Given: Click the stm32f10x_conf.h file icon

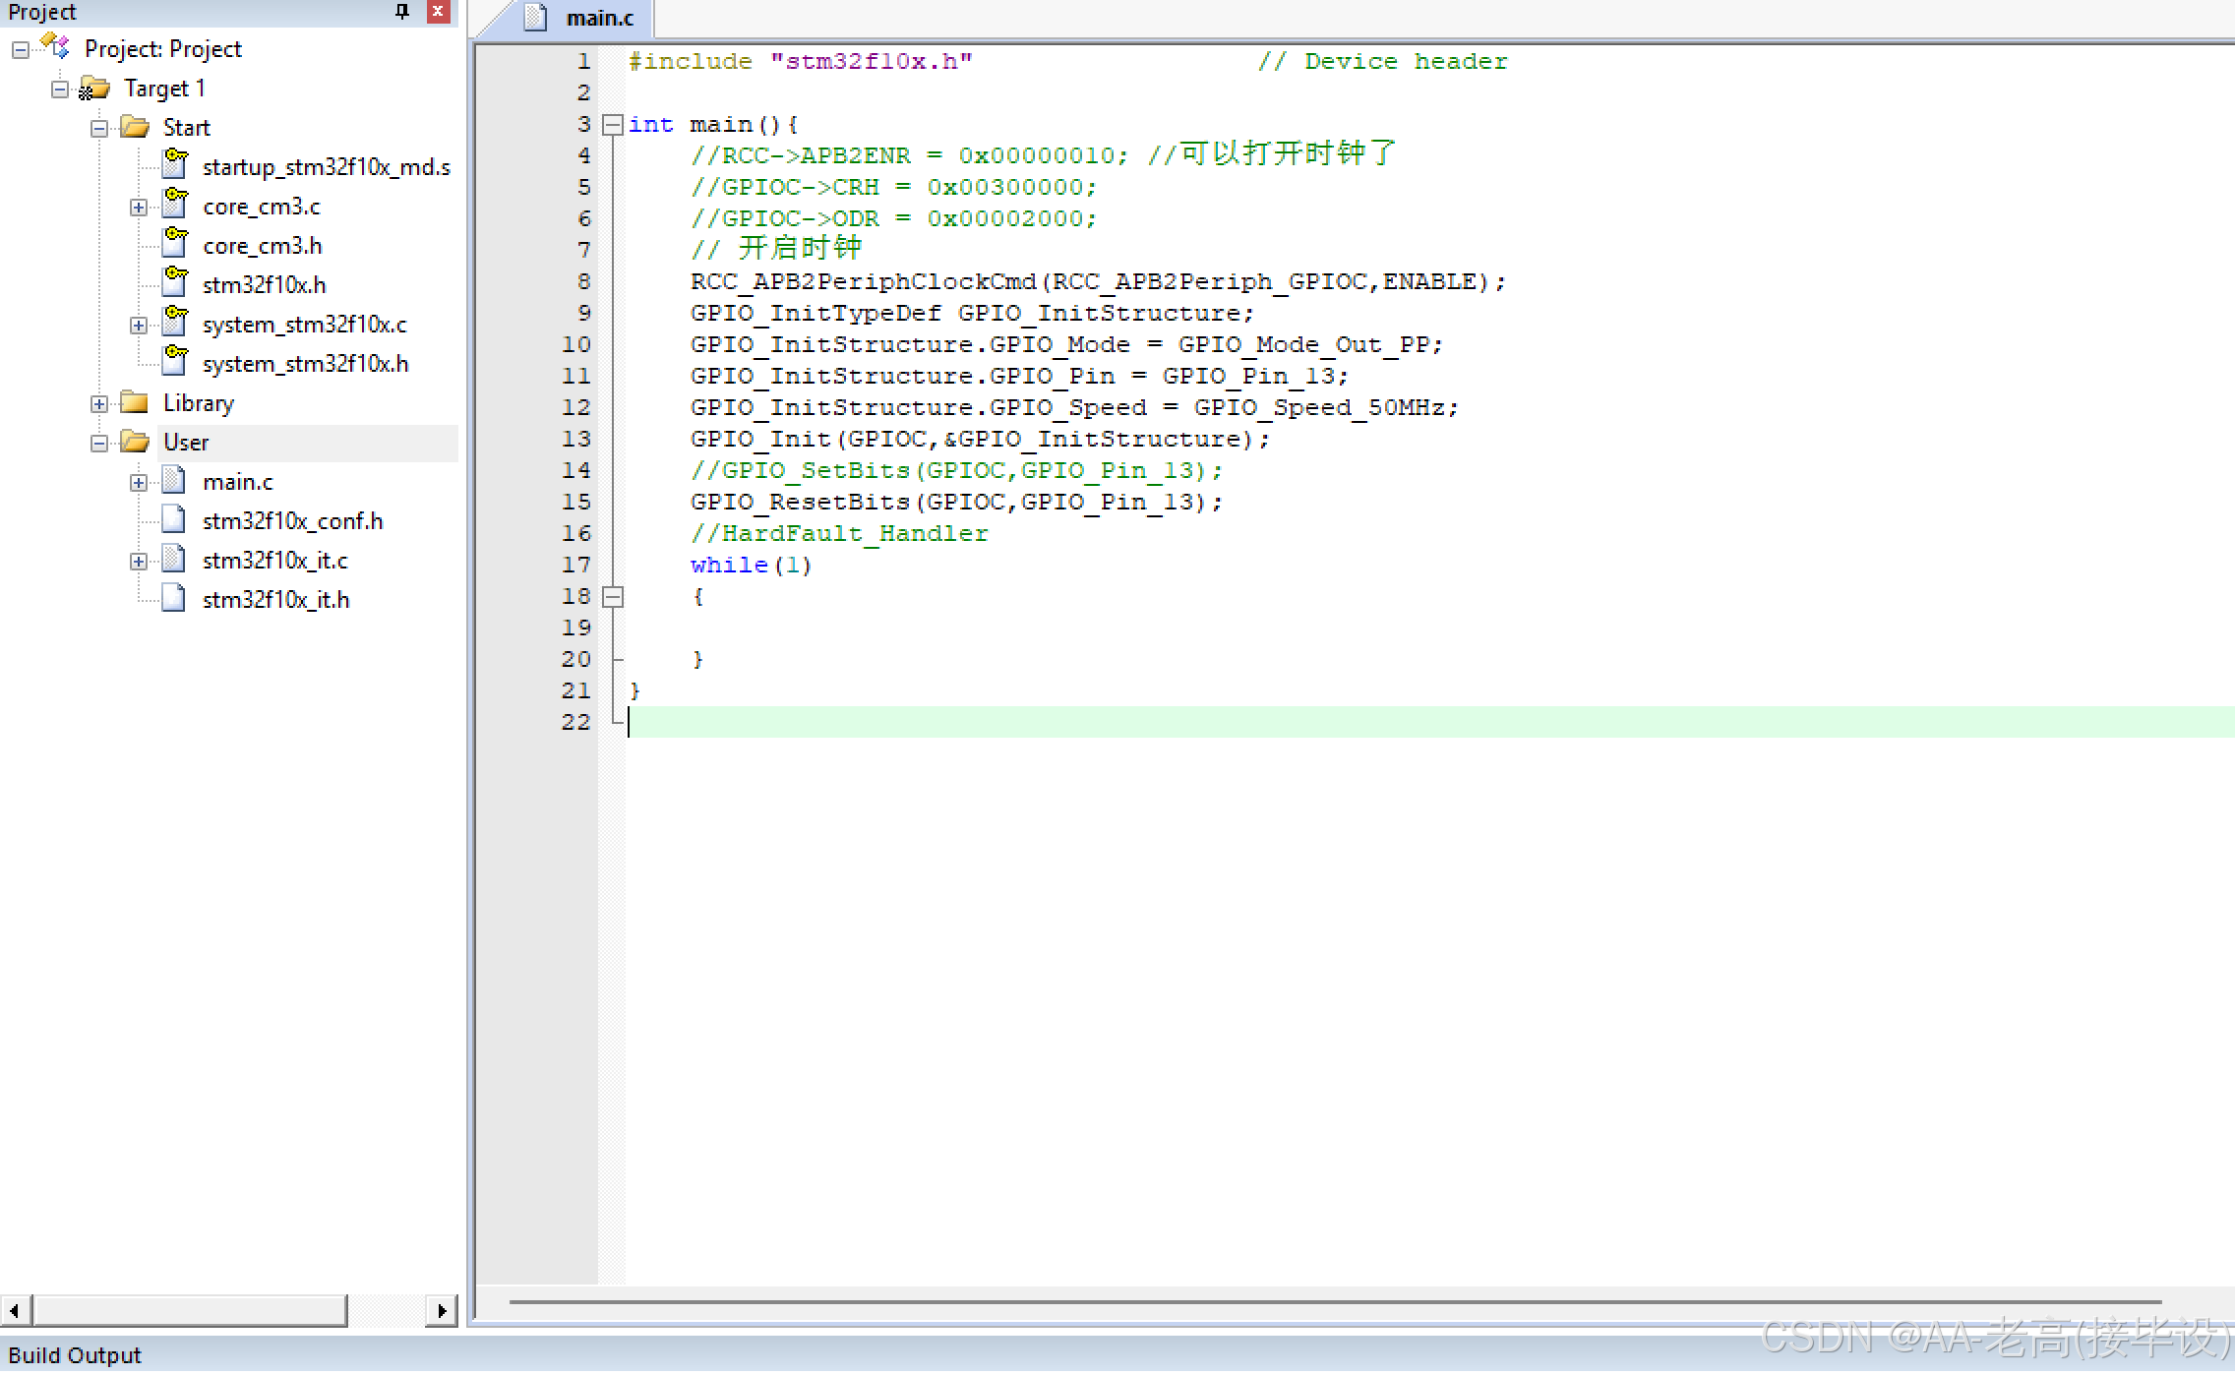Looking at the screenshot, I should point(174,519).
